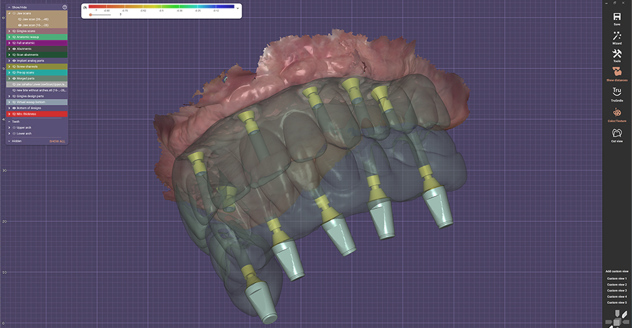Toggle visibility of Merged parts
632x328 pixels.
point(14,79)
